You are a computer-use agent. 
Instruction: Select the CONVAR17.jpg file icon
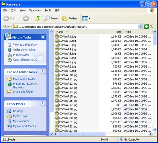point(57,105)
